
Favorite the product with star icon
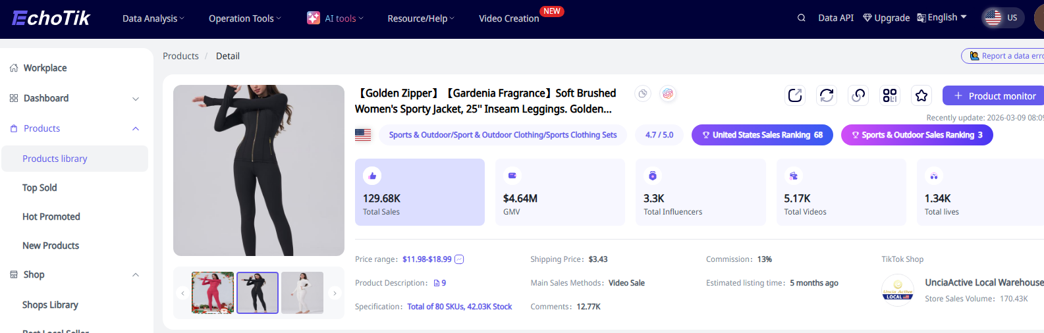point(921,95)
